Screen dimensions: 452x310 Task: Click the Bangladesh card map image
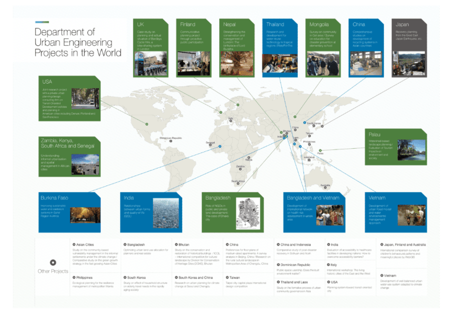248,214
